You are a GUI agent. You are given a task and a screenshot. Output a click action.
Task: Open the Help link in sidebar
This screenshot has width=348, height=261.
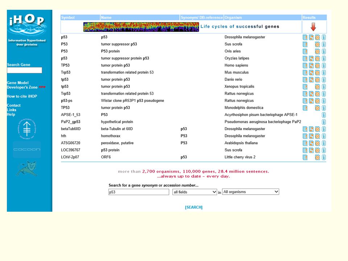(x=11, y=115)
